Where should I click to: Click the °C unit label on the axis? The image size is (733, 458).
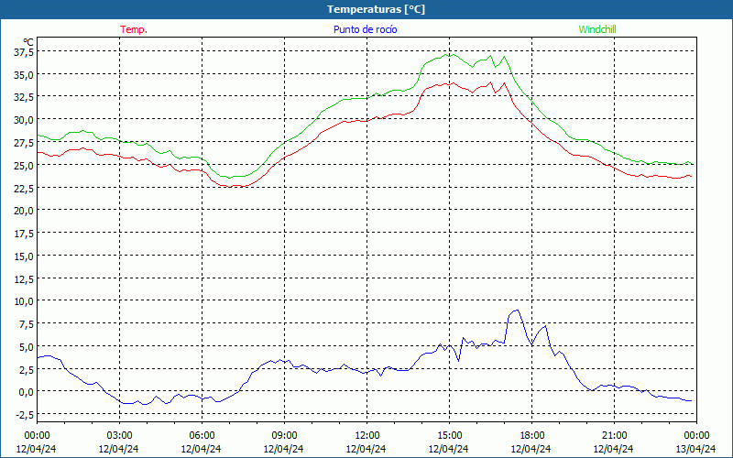point(28,42)
